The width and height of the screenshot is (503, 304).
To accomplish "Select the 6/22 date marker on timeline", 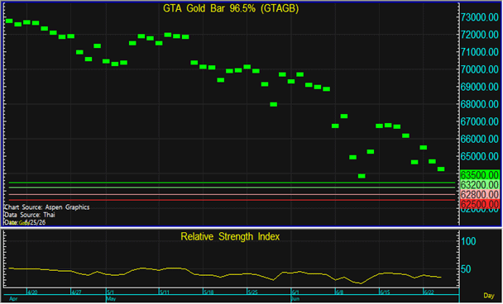I will (429, 292).
